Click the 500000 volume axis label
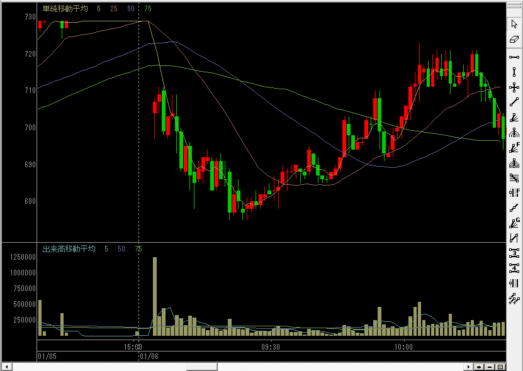The image size is (523, 371). (25, 304)
